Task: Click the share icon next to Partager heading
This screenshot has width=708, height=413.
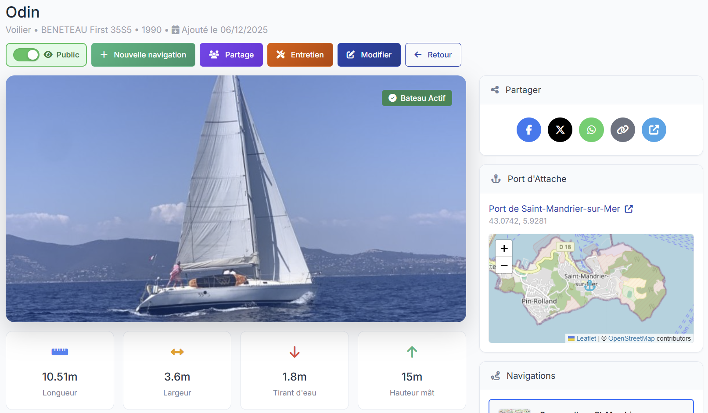Action: click(495, 89)
